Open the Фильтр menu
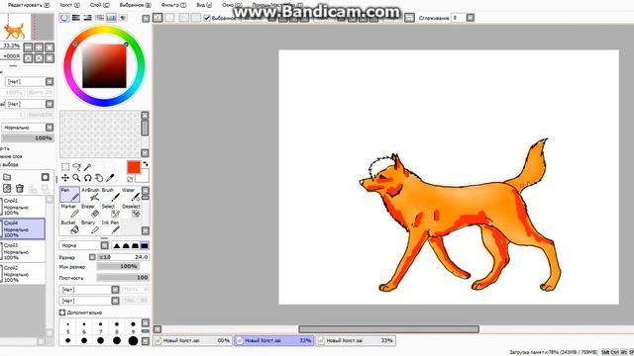The image size is (634, 356). 174,5
